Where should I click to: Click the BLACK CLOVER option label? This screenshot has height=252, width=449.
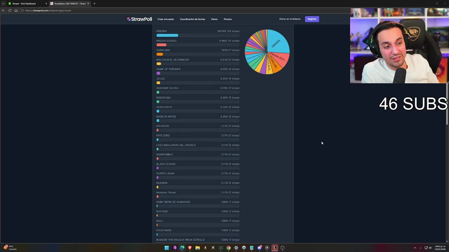166,164
